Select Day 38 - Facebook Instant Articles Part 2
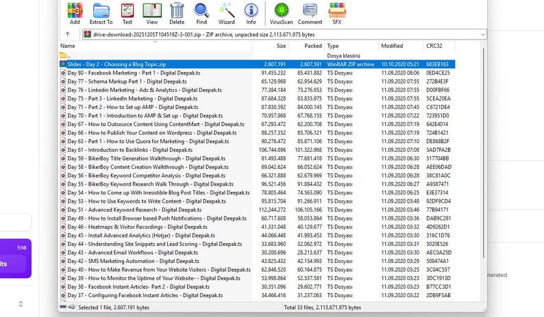544x317 pixels. click(257, 287)
